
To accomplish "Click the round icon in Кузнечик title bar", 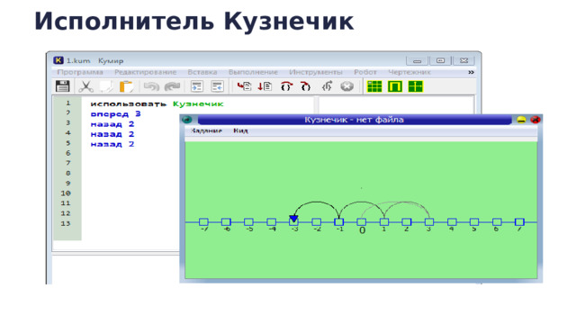I will click(187, 120).
